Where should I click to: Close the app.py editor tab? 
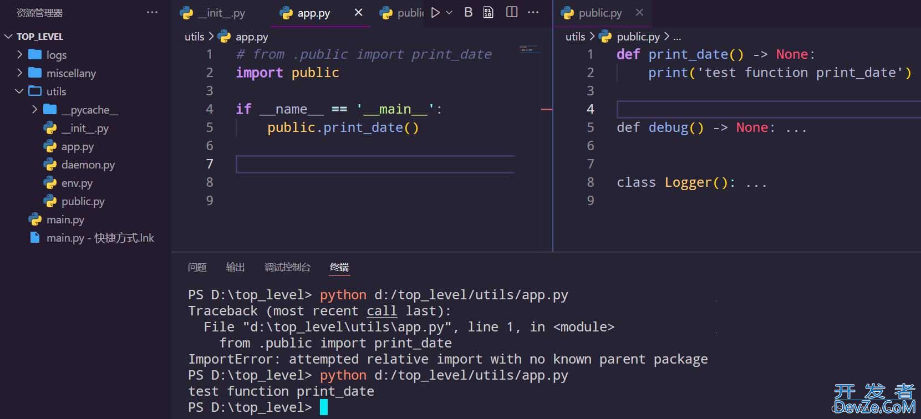(x=358, y=12)
